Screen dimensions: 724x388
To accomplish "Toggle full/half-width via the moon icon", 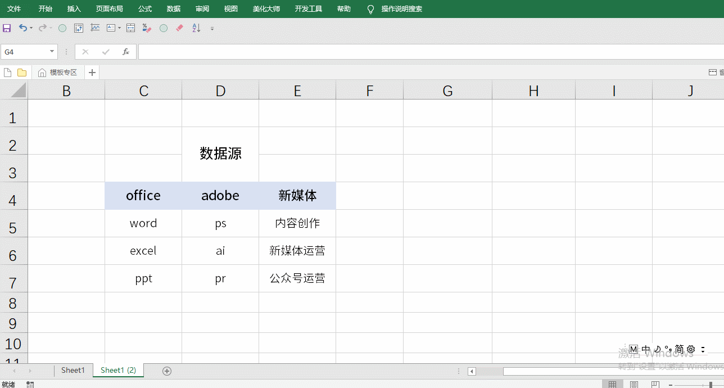I will (655, 349).
